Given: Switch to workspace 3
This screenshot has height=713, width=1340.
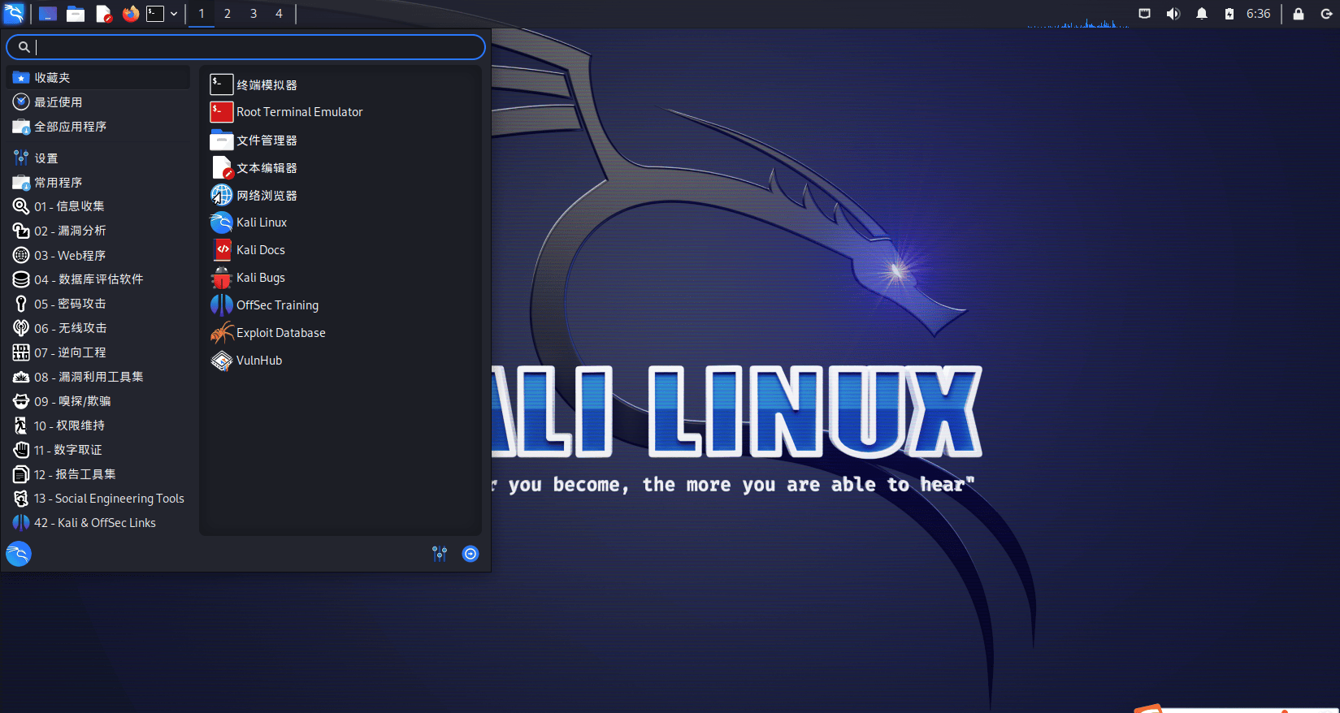Looking at the screenshot, I should pos(254,14).
